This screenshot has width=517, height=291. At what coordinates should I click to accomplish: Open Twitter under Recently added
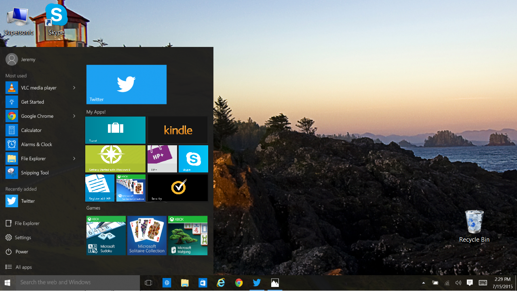coord(40,201)
